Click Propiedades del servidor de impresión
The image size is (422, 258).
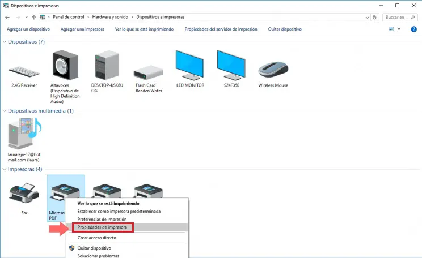(x=221, y=29)
